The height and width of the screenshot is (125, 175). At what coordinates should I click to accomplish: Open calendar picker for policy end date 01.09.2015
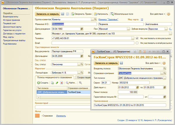coord(164,87)
